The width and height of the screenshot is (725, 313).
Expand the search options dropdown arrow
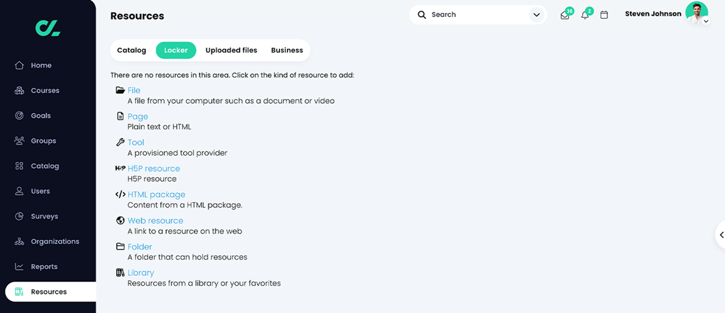[537, 14]
